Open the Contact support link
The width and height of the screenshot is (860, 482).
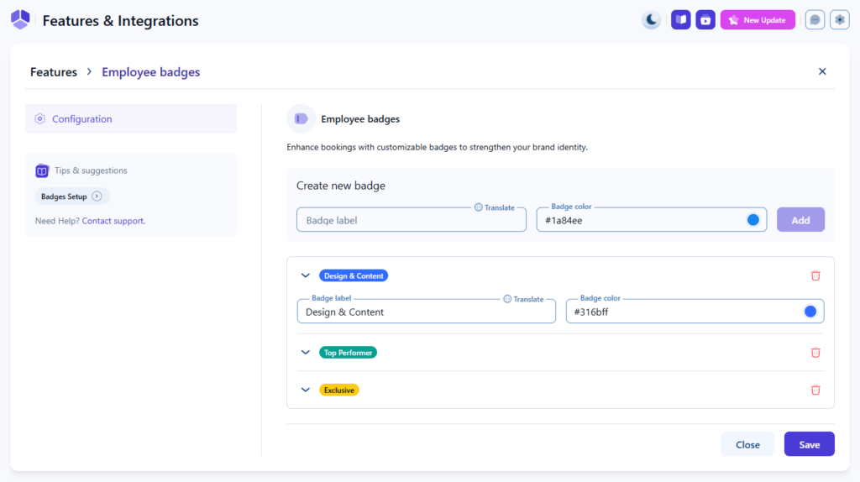point(113,221)
